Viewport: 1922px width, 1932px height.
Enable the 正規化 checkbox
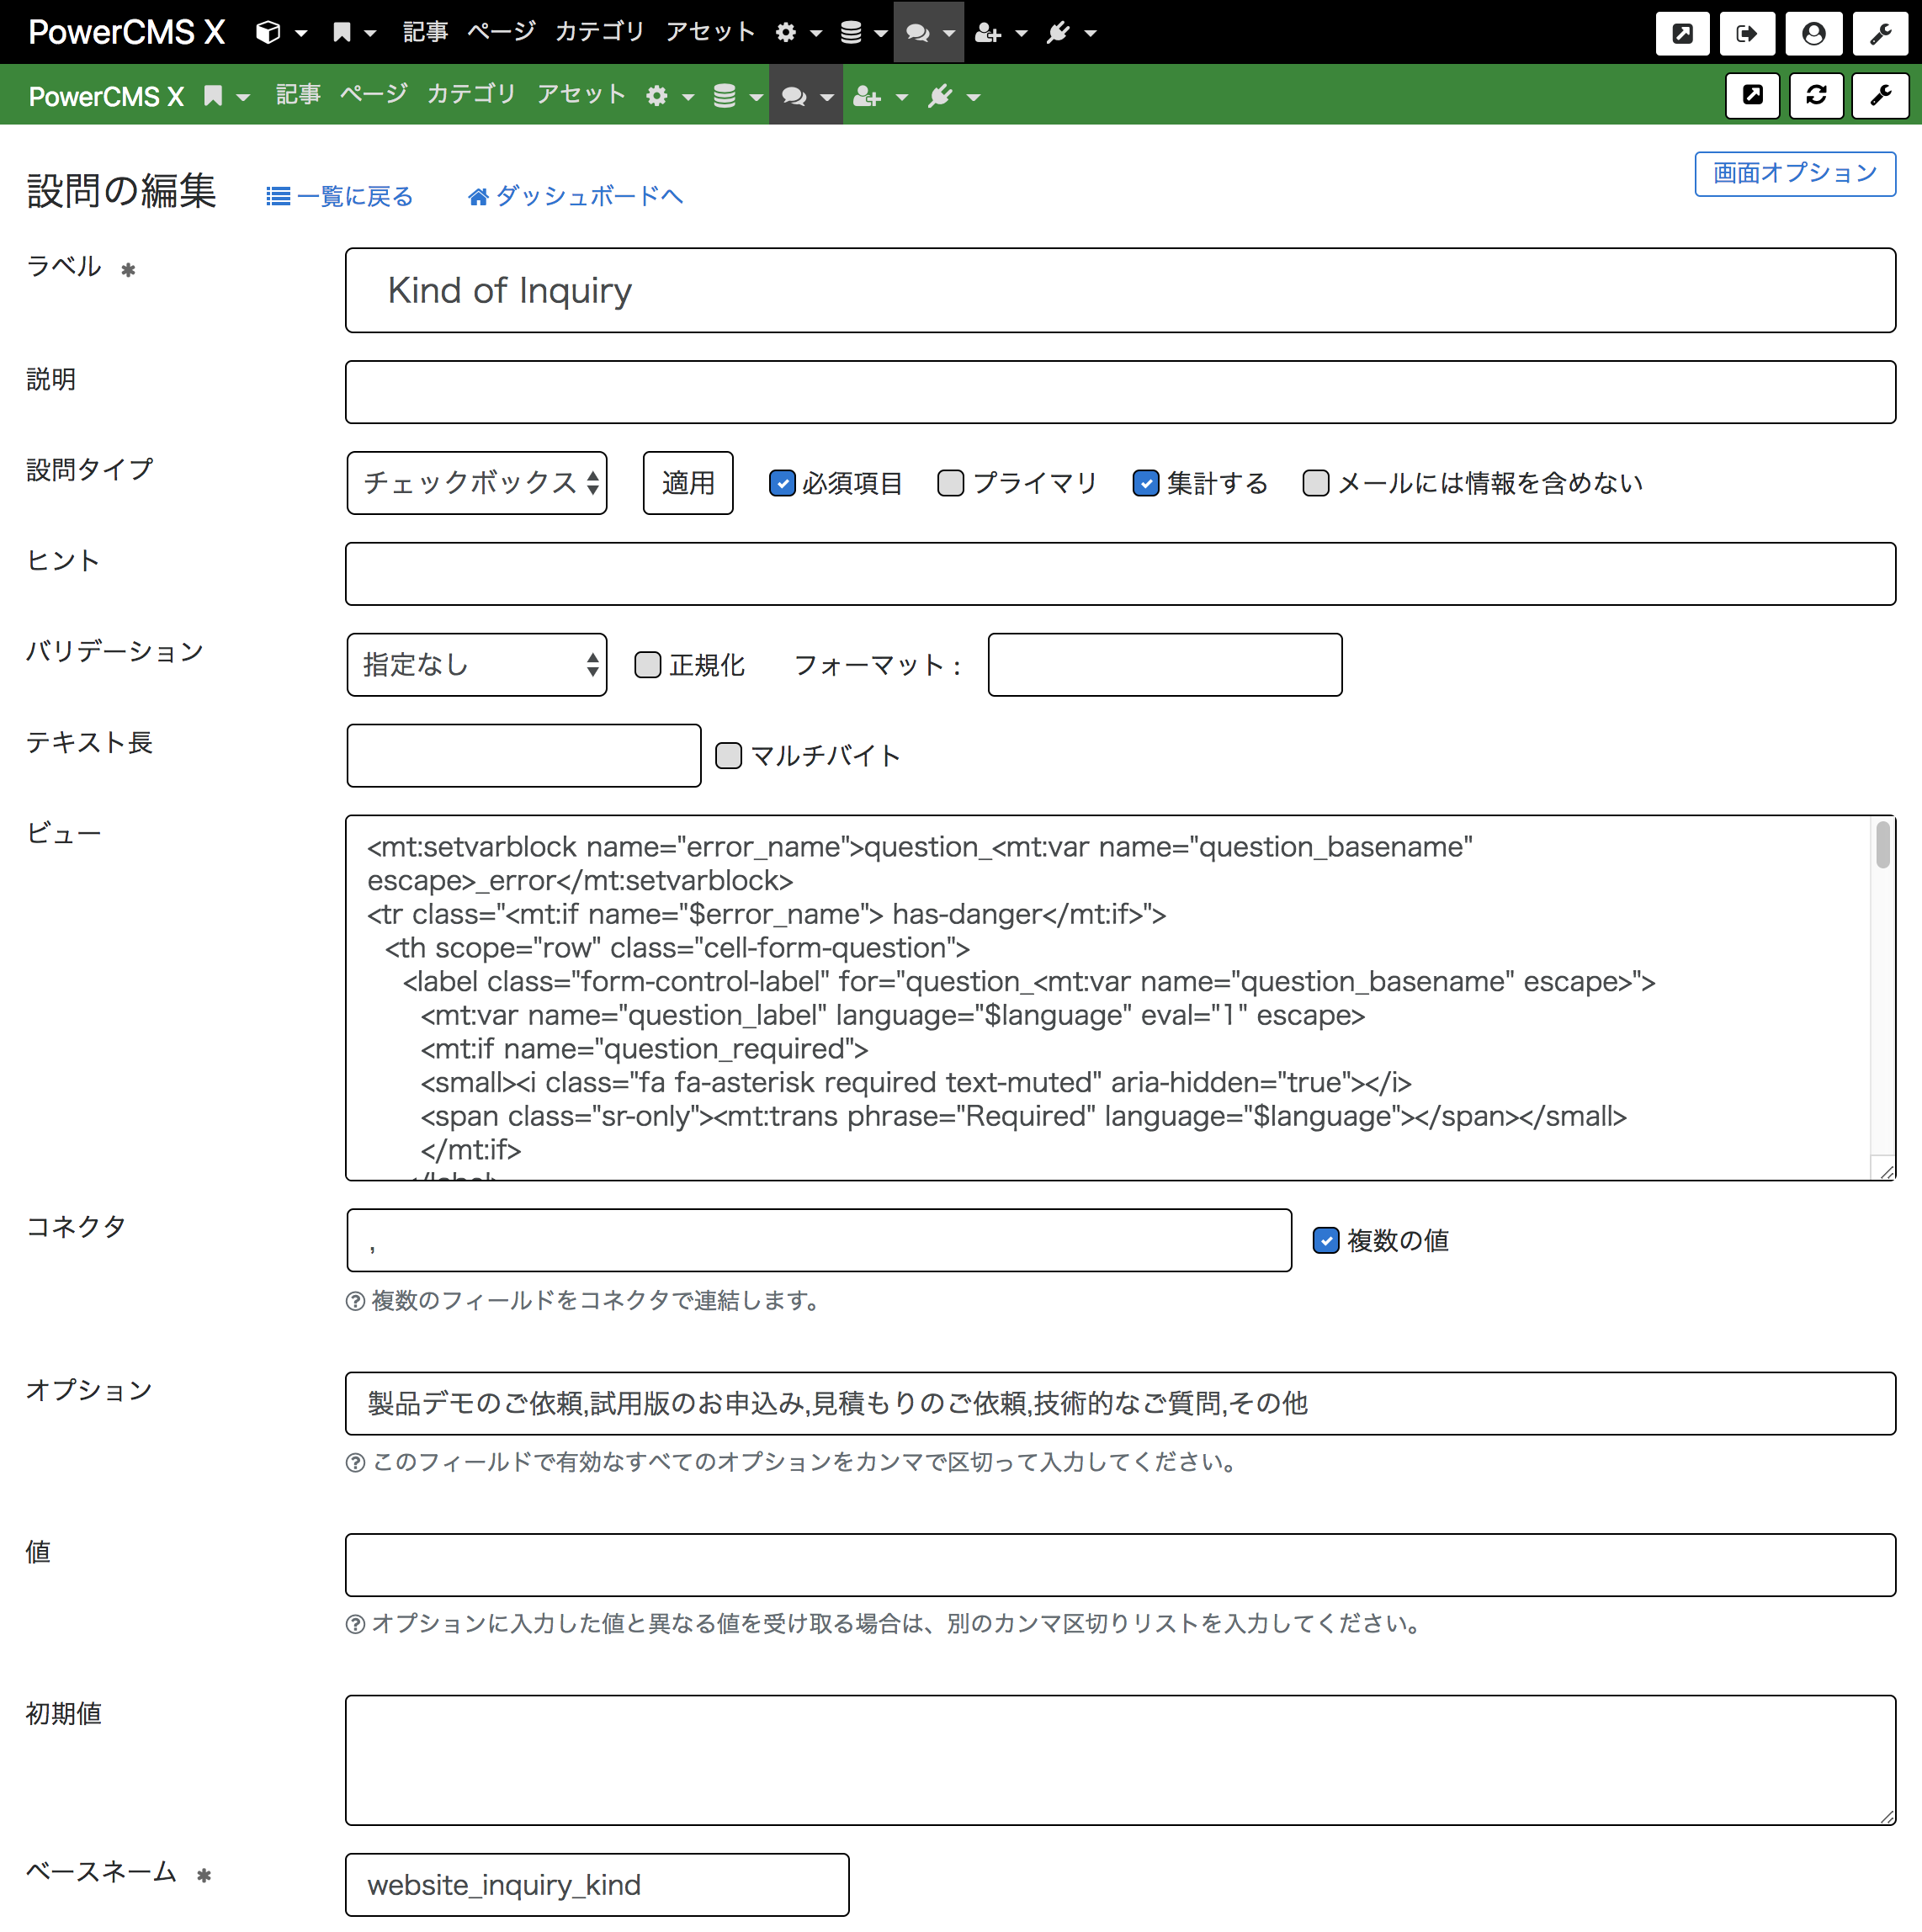point(648,665)
